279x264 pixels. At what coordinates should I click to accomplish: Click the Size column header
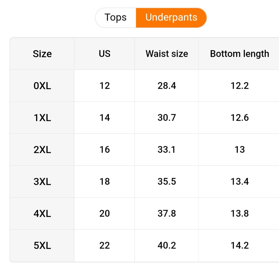(42, 54)
